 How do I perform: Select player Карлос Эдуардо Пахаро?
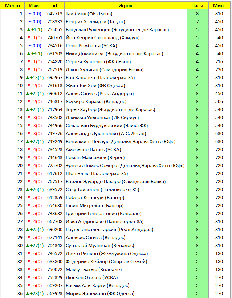pyautogui.click(x=115, y=181)
